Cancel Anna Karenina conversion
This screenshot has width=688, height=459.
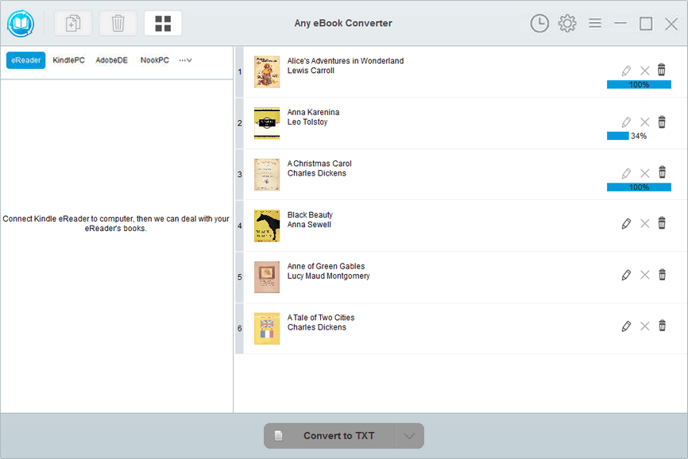point(644,121)
